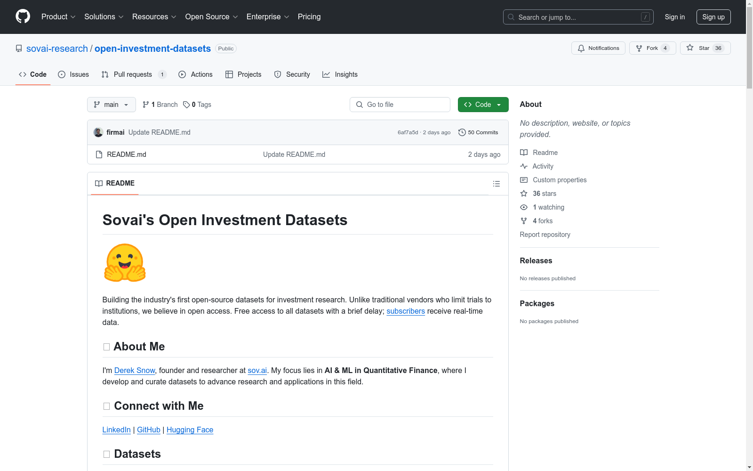Viewport: 753px width, 471px height.
Task: Click the branch icon next to 1 Branch
Action: tap(146, 105)
